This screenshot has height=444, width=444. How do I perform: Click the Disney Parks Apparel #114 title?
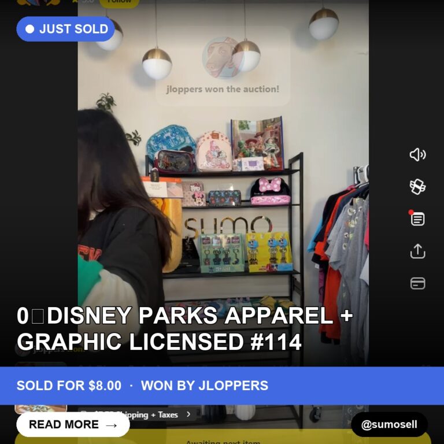[x=185, y=328]
